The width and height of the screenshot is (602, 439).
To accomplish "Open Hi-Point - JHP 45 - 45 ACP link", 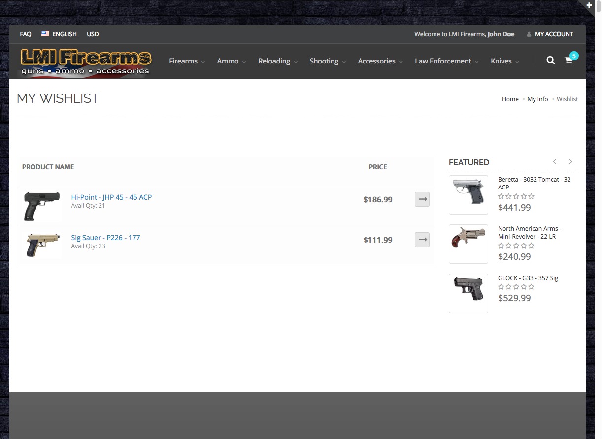I will point(111,197).
